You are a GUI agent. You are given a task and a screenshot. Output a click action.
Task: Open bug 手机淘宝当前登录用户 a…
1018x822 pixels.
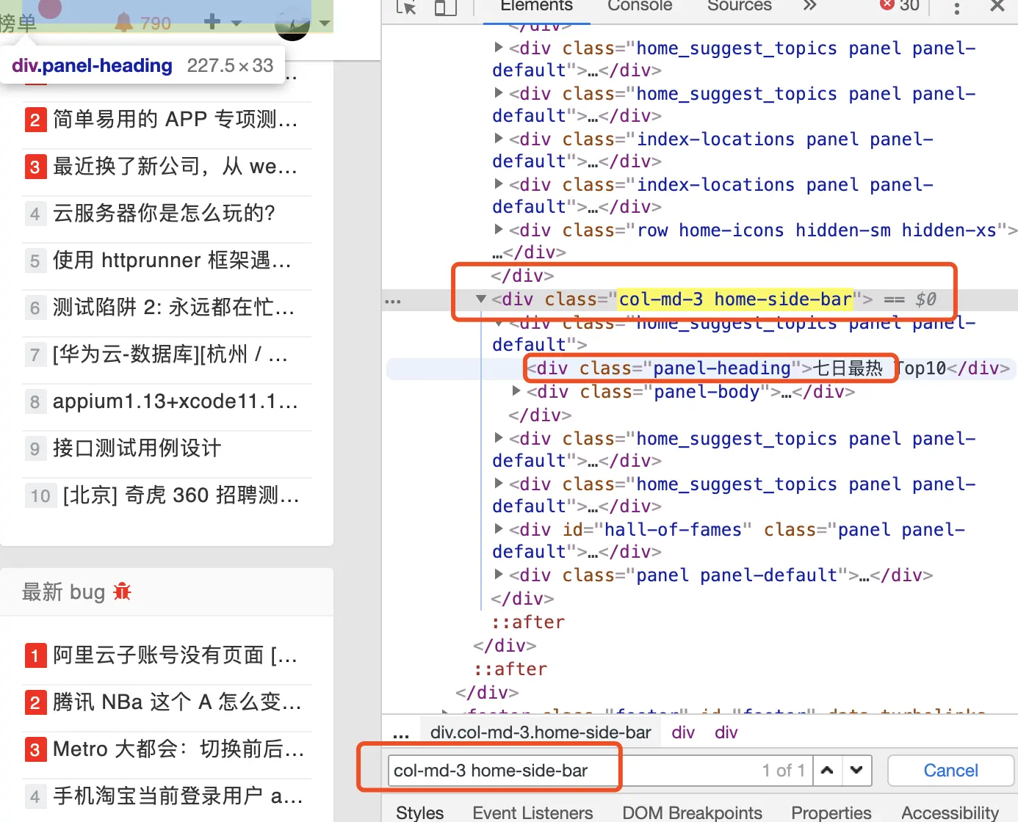point(178,796)
